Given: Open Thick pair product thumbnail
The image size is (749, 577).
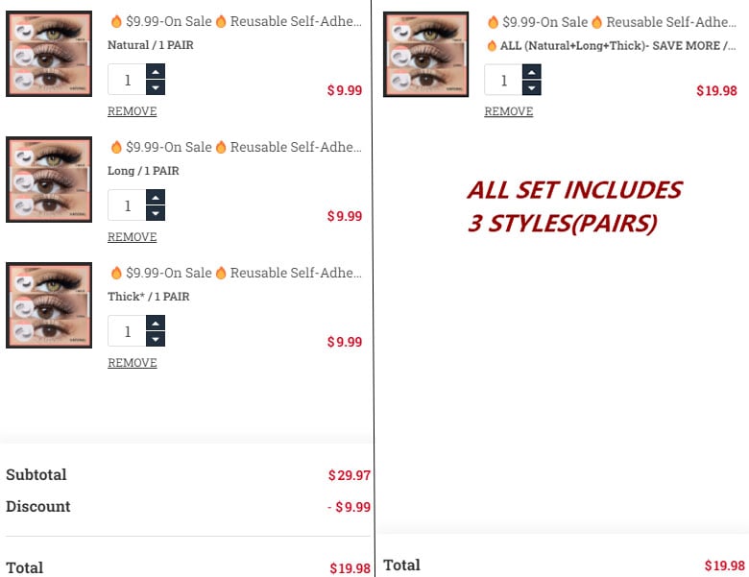Looking at the screenshot, I should pos(49,305).
